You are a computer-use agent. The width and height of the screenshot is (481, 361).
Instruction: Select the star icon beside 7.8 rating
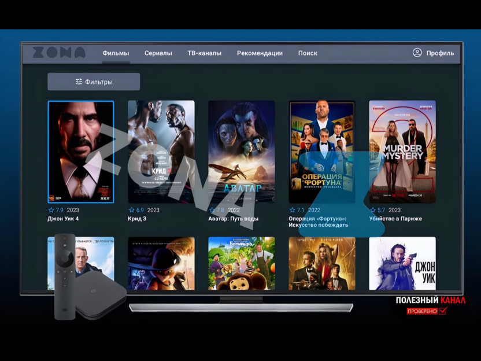tap(212, 210)
